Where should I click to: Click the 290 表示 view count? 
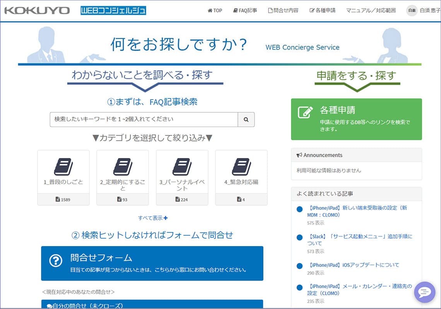point(316,273)
